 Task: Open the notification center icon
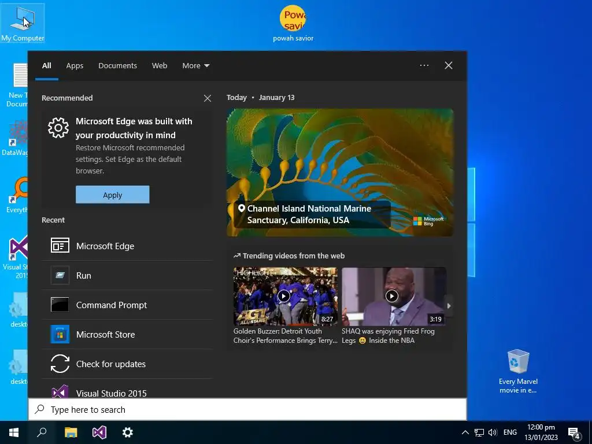click(x=574, y=434)
